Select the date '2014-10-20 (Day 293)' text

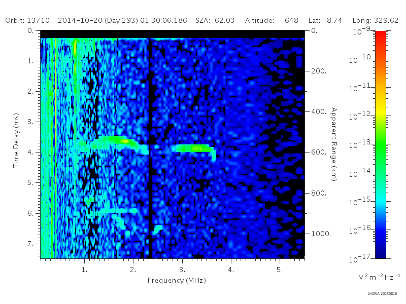[98, 20]
